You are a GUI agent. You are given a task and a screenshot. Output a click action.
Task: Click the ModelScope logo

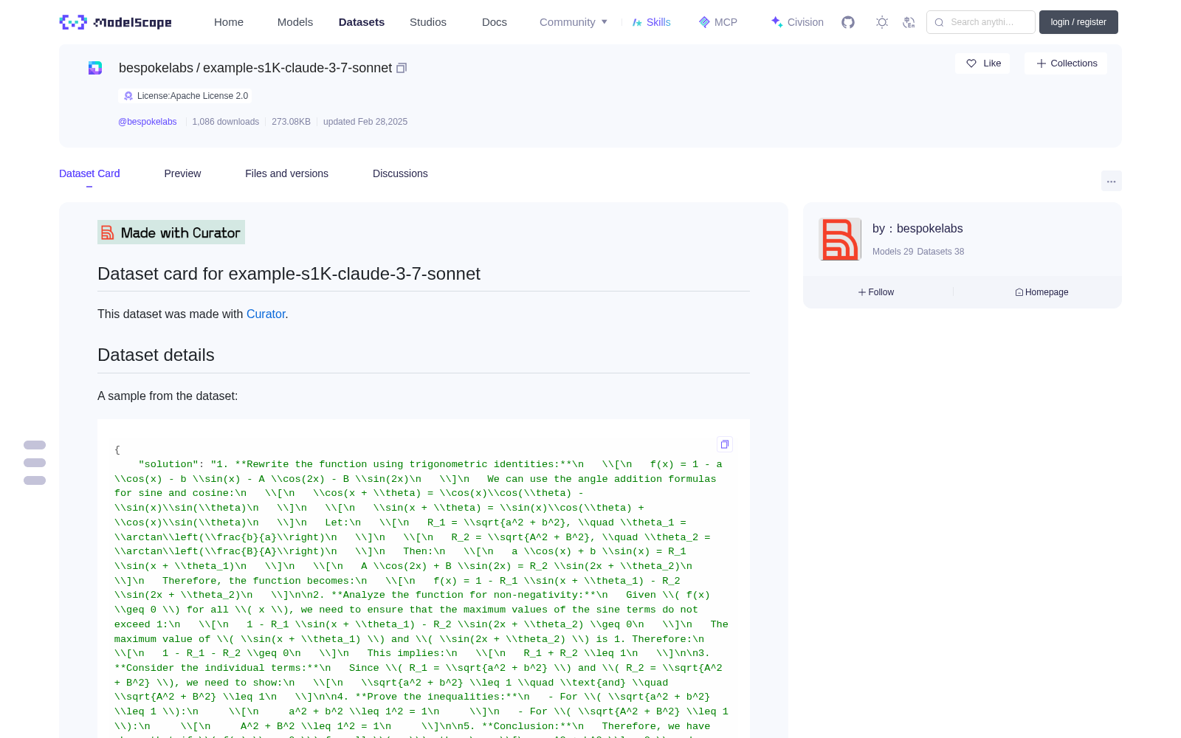pyautogui.click(x=116, y=22)
